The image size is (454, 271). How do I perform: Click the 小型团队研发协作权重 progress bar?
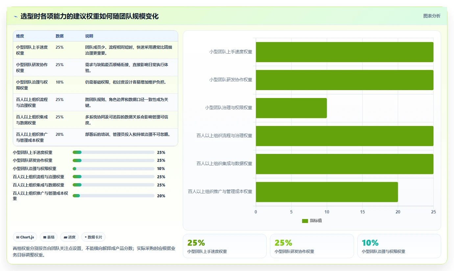[113, 160]
